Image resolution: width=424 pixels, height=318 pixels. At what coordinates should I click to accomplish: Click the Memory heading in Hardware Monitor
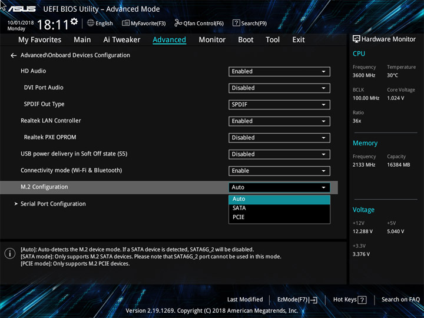[x=365, y=143]
